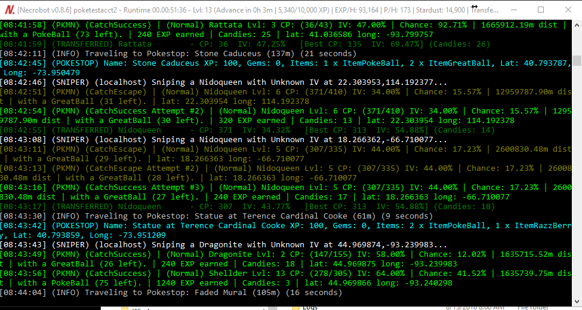Click the Necrobot app icon in title bar
Viewport: 582px width, 310px height.
(10, 10)
